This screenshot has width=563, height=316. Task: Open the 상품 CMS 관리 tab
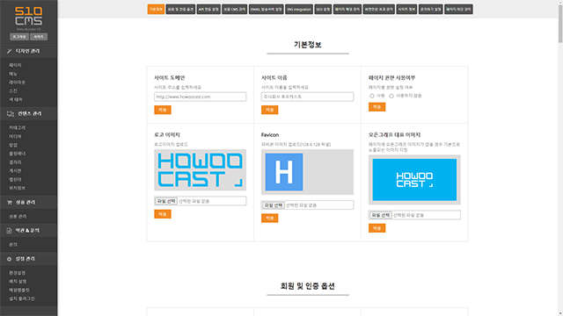click(x=235, y=10)
